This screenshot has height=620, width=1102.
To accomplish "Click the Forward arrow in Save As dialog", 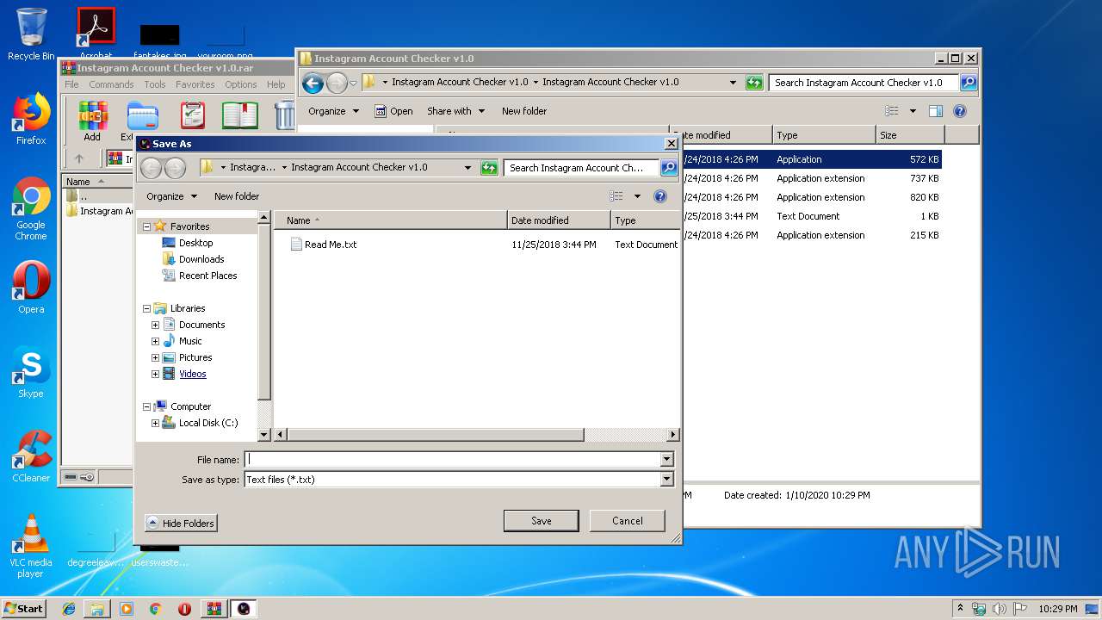I will pyautogui.click(x=175, y=168).
